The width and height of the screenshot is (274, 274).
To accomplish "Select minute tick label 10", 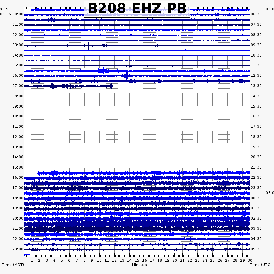I will point(99,261).
